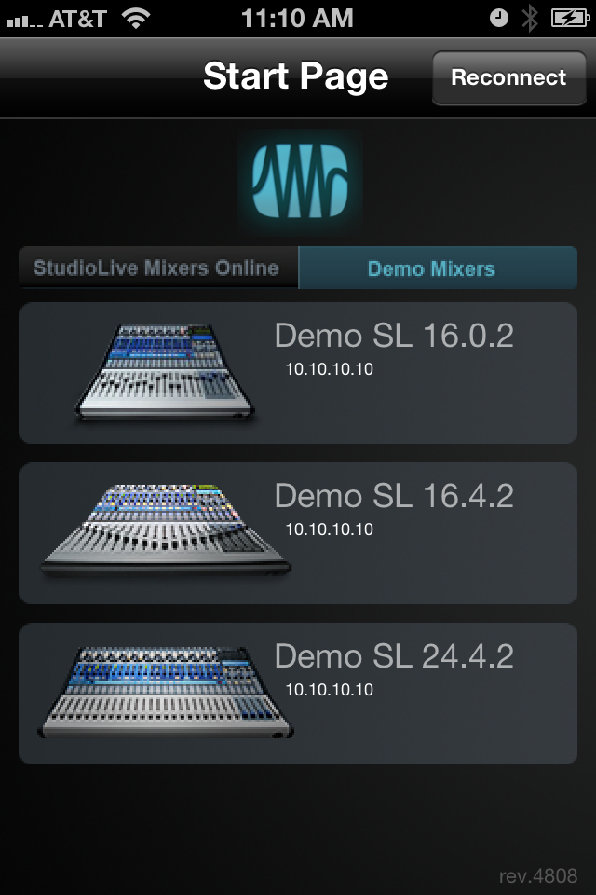
Task: Select the 'Demo SL 16.0.2' title
Action: [x=394, y=336]
